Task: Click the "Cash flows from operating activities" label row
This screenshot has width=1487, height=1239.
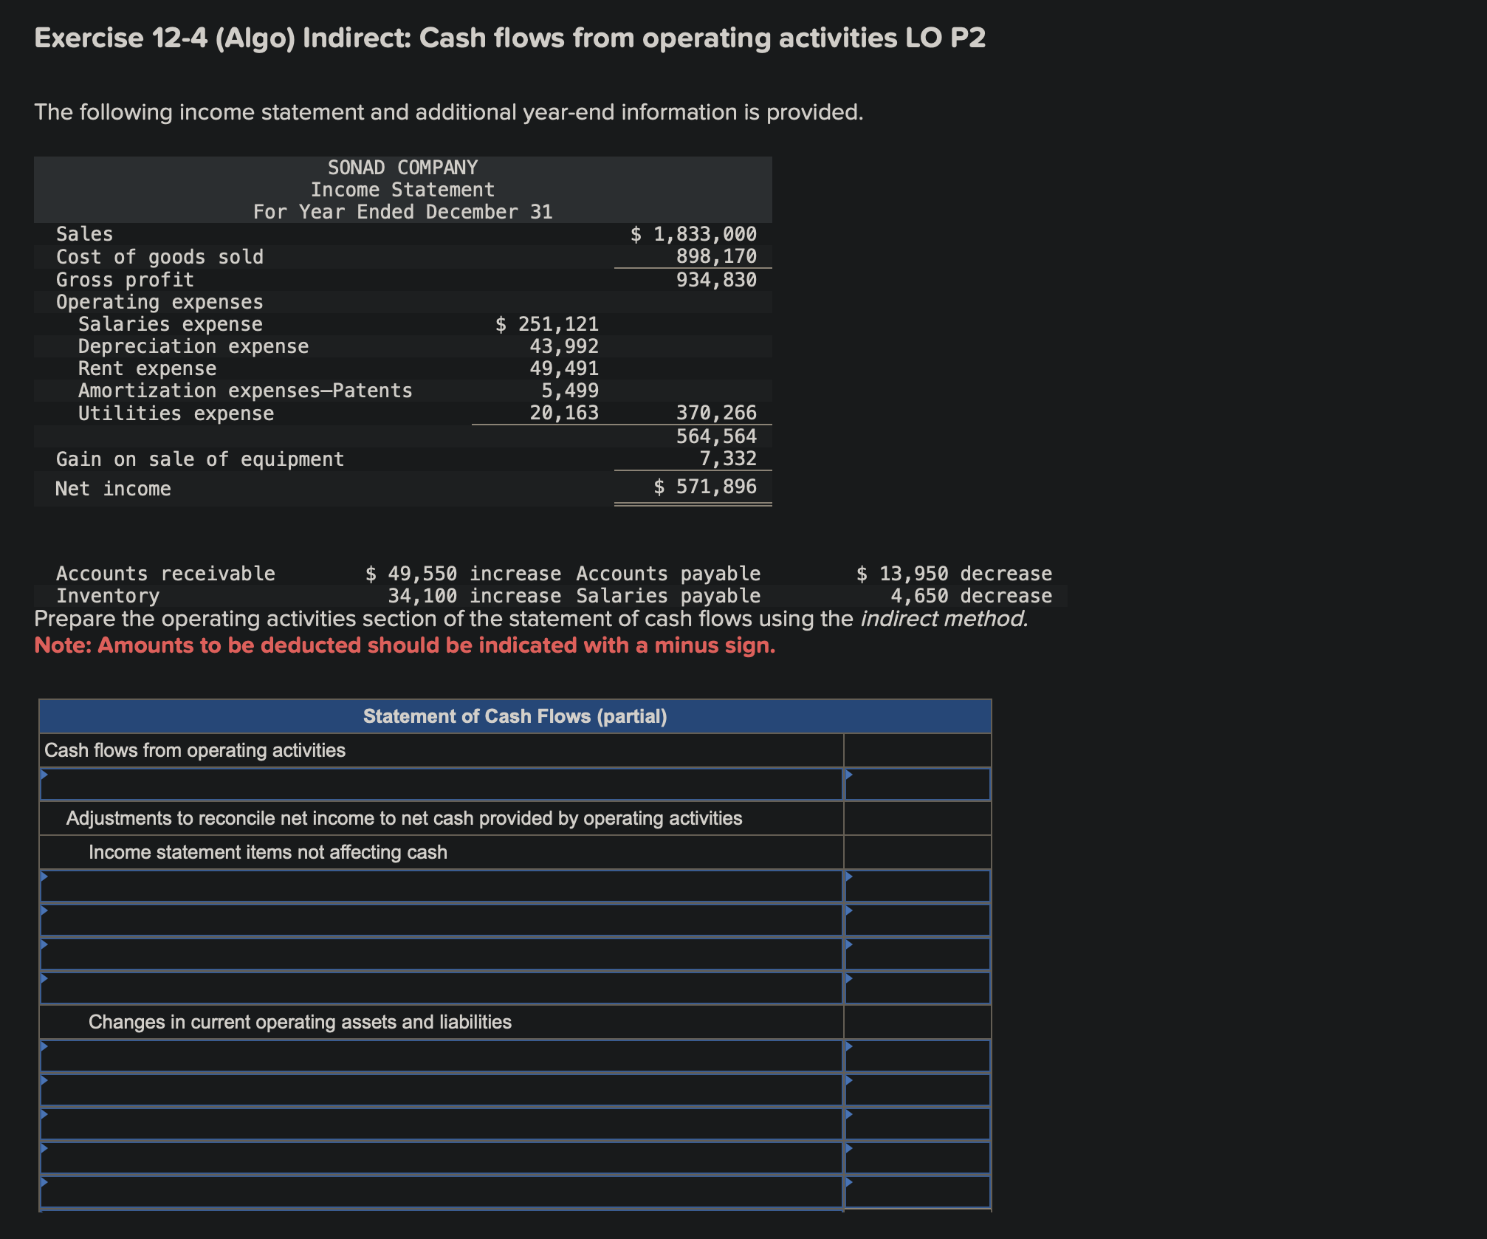Action: click(196, 749)
